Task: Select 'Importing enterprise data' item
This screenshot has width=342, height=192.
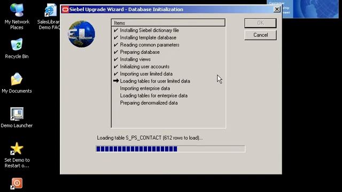Action: [145, 88]
